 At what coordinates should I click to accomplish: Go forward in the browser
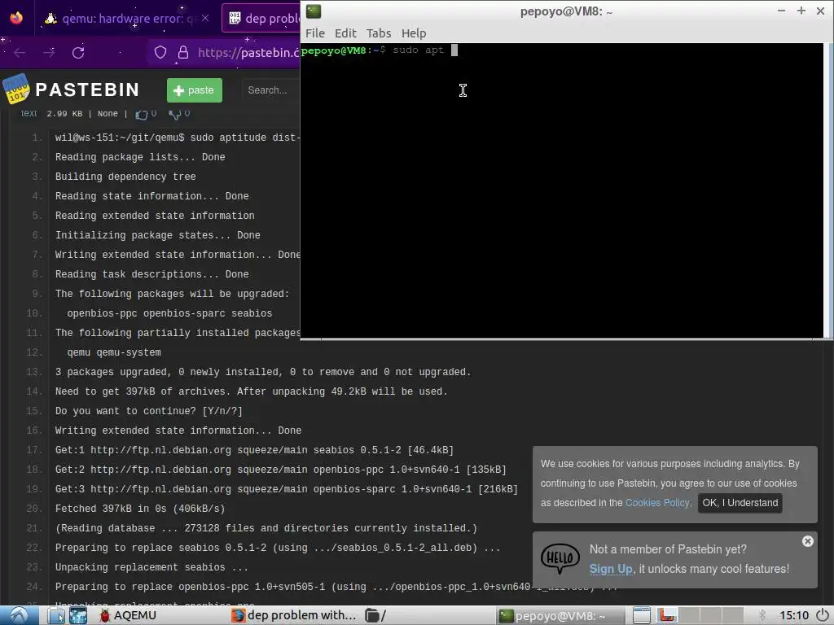[x=49, y=53]
